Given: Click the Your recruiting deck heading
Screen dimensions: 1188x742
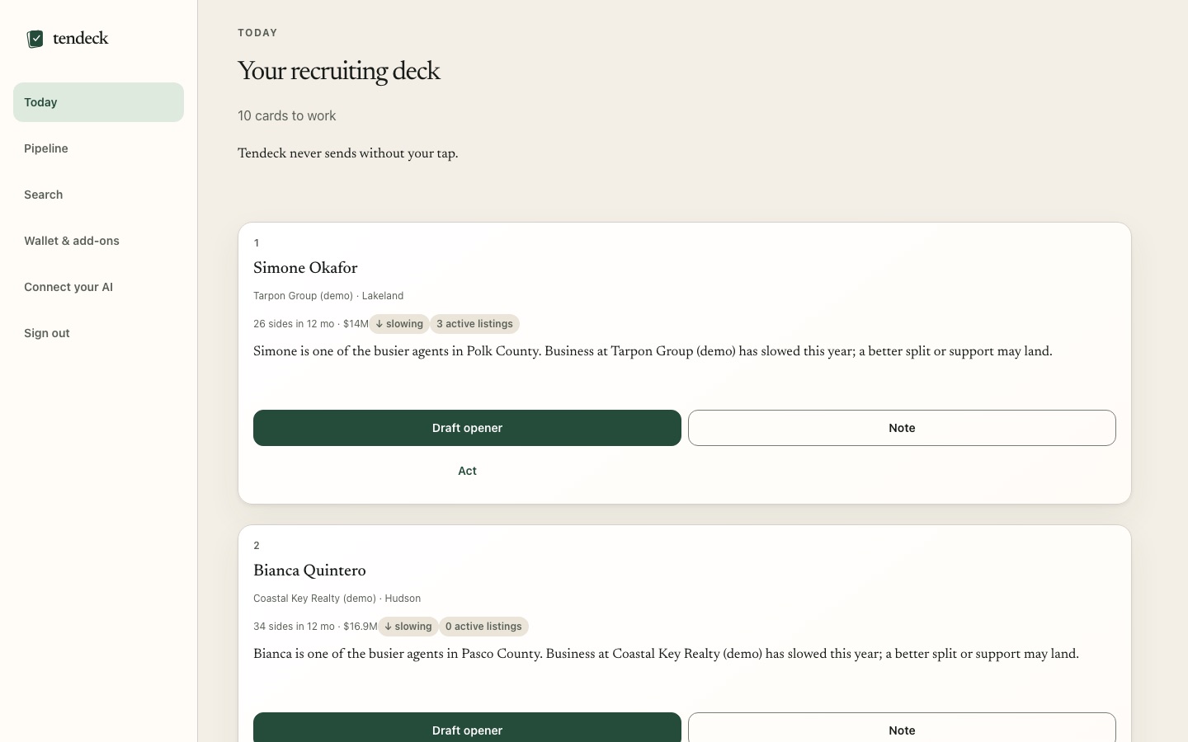Looking at the screenshot, I should click(x=339, y=72).
